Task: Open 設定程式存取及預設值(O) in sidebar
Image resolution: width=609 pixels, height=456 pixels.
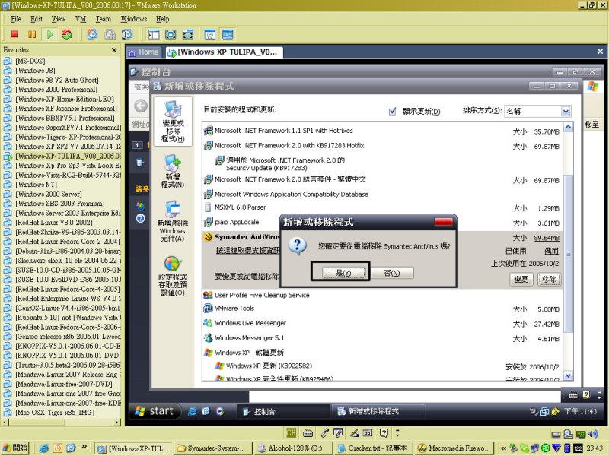Action: tap(173, 276)
